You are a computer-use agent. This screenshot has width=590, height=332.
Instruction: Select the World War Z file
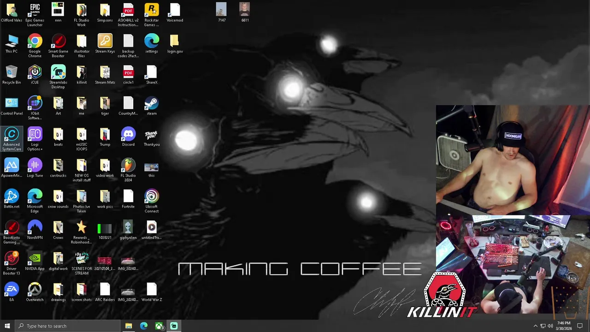152,291
